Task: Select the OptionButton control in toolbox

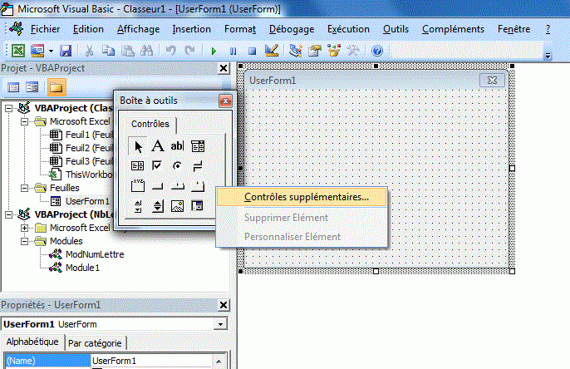Action: [177, 166]
